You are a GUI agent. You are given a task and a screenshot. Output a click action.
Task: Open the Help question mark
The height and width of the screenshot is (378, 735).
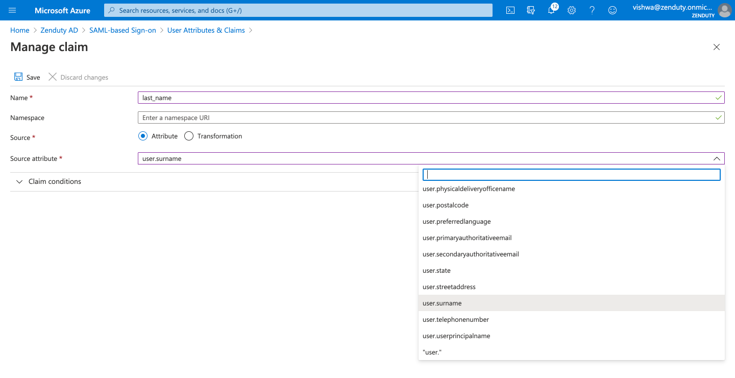(x=592, y=10)
